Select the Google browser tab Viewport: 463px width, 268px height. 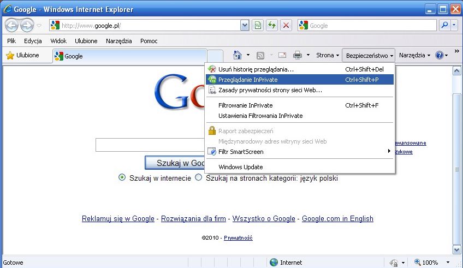(129, 56)
